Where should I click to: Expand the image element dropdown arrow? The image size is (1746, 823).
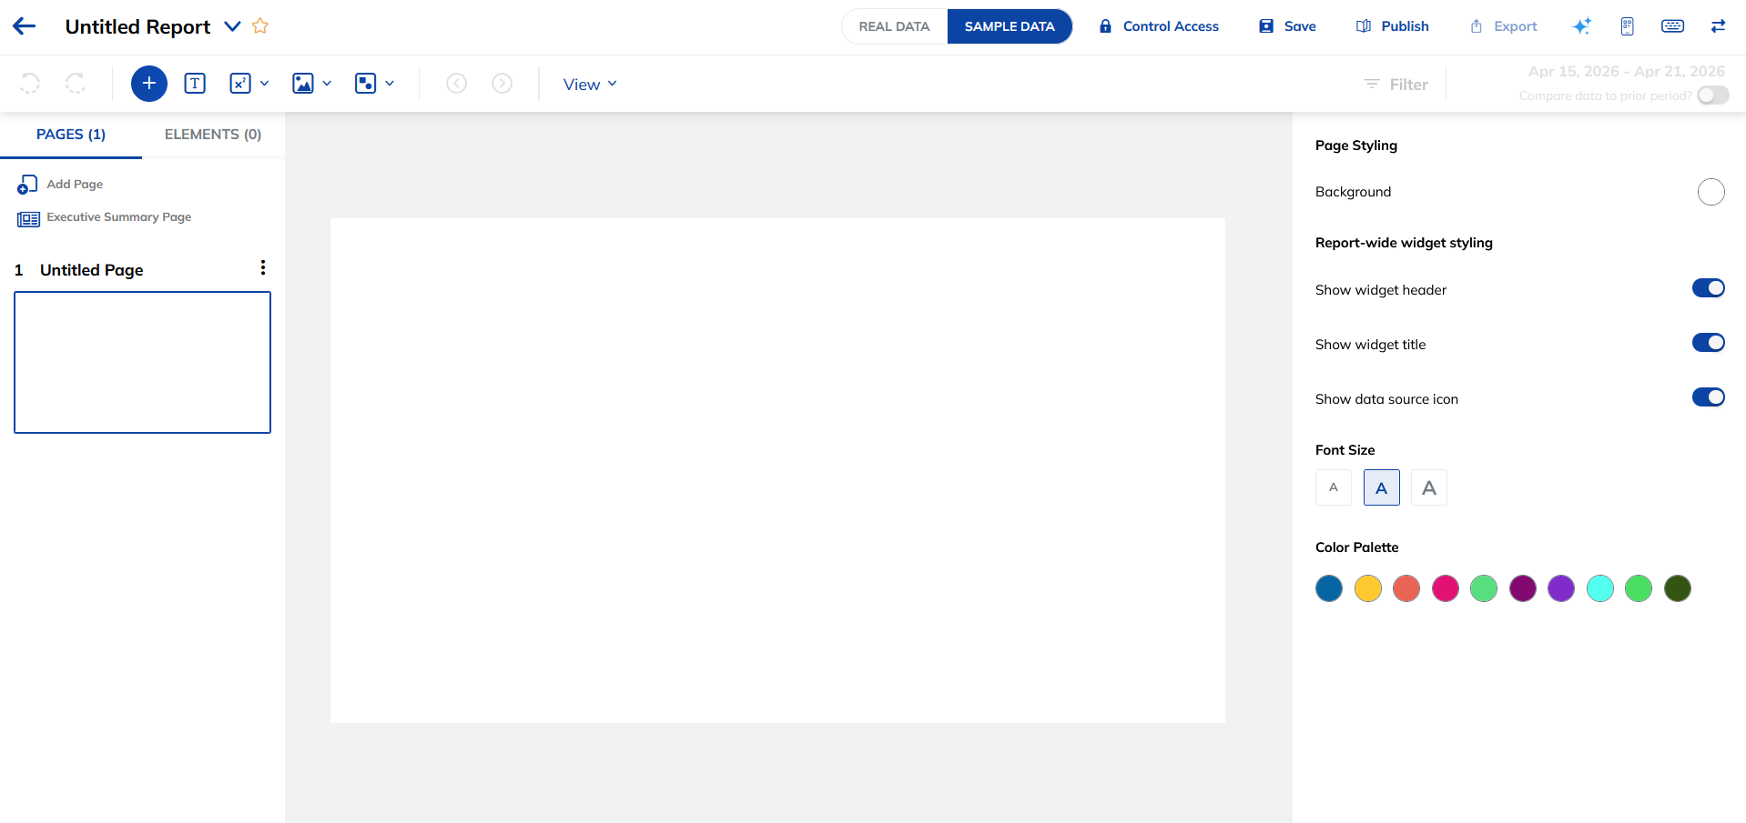coord(328,84)
